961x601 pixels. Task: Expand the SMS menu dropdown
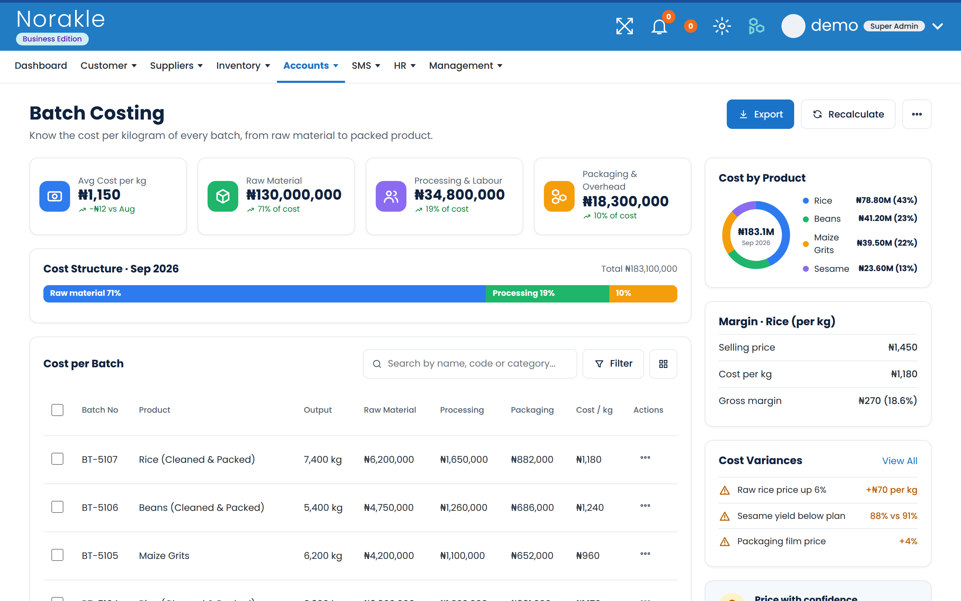(x=366, y=65)
